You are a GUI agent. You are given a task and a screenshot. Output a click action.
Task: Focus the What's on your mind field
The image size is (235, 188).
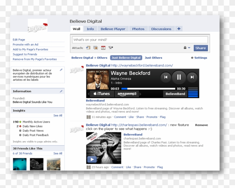click(140, 40)
